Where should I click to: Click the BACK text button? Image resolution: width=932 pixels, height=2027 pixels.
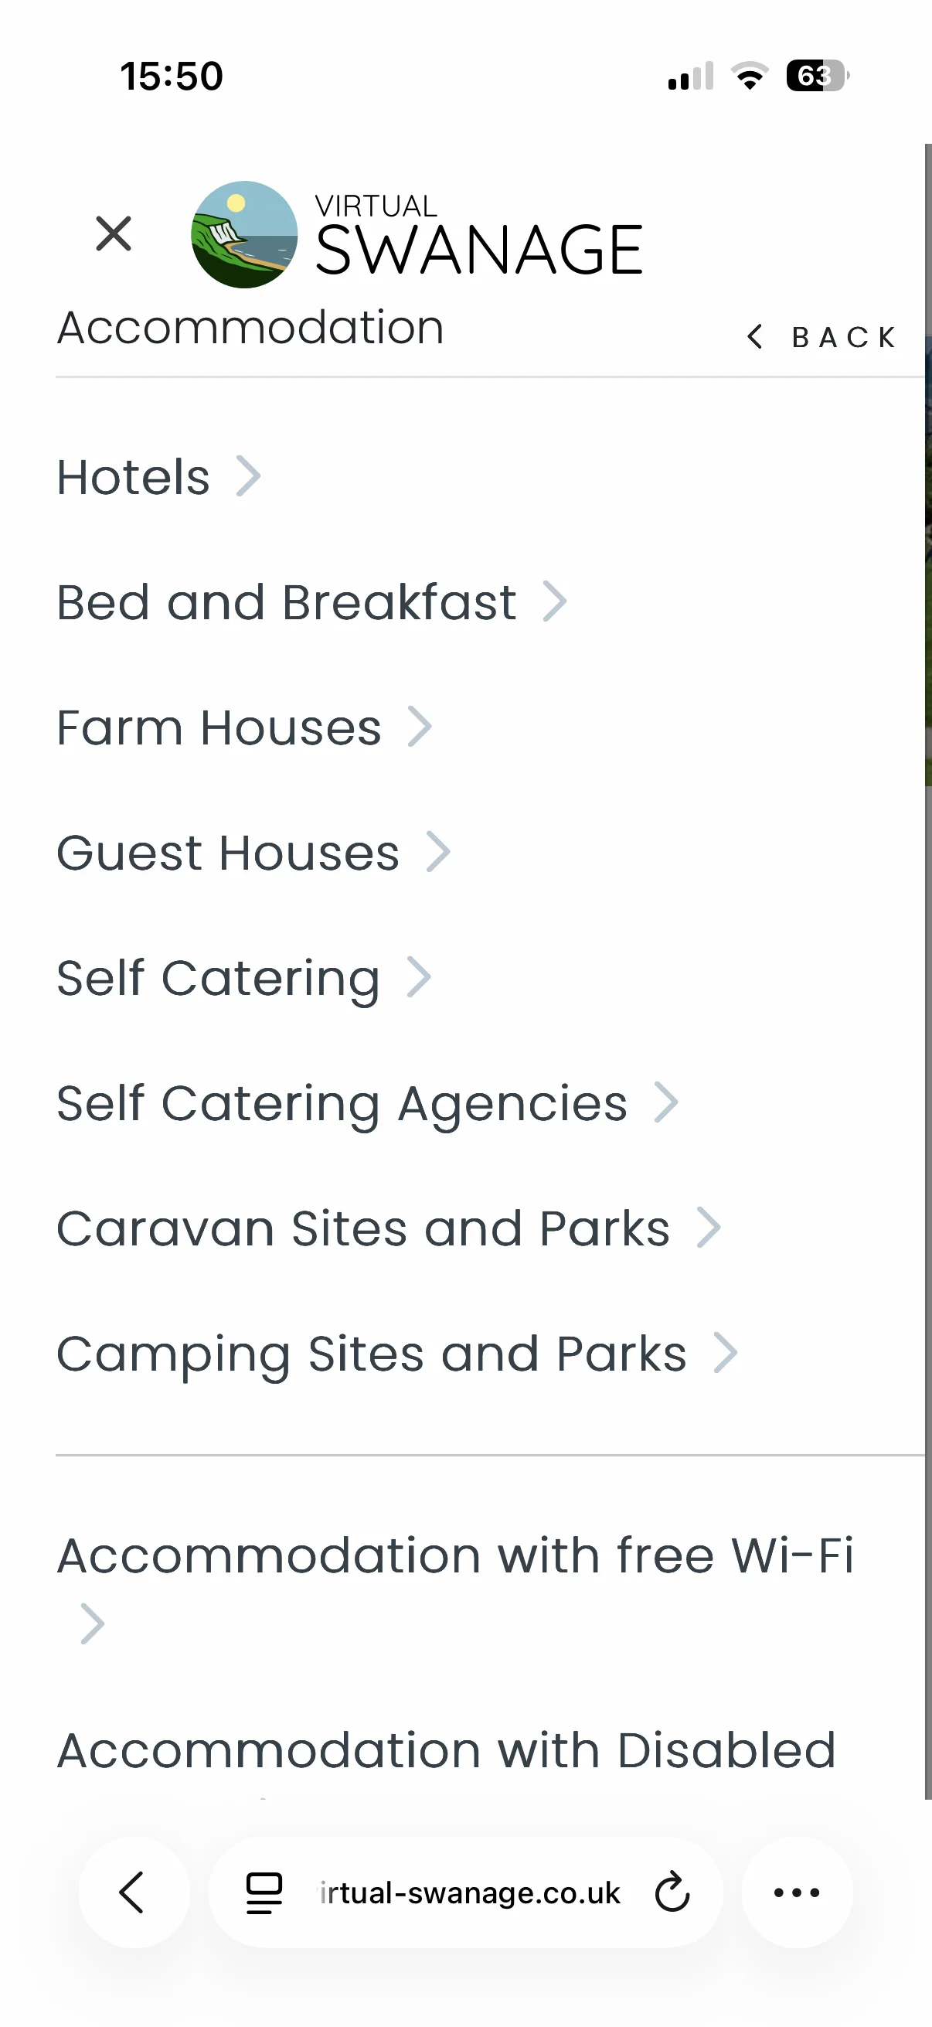coord(843,338)
